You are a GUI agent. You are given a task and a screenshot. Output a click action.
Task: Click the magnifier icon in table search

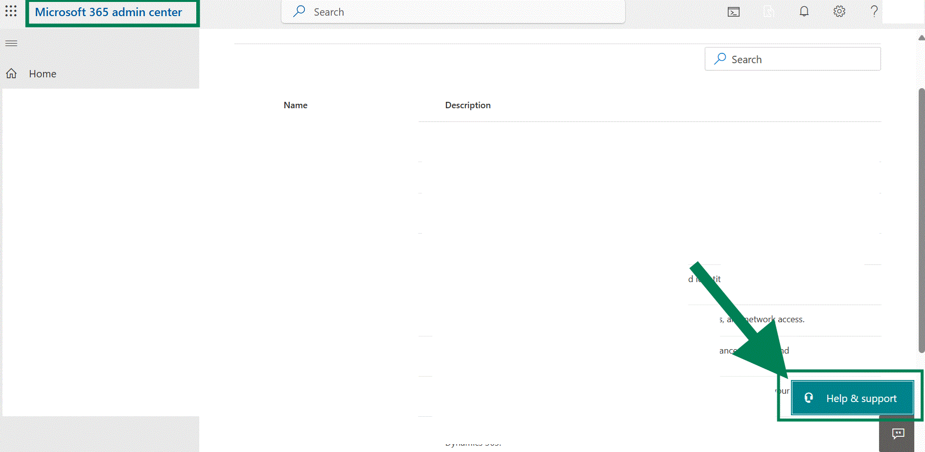(x=720, y=59)
